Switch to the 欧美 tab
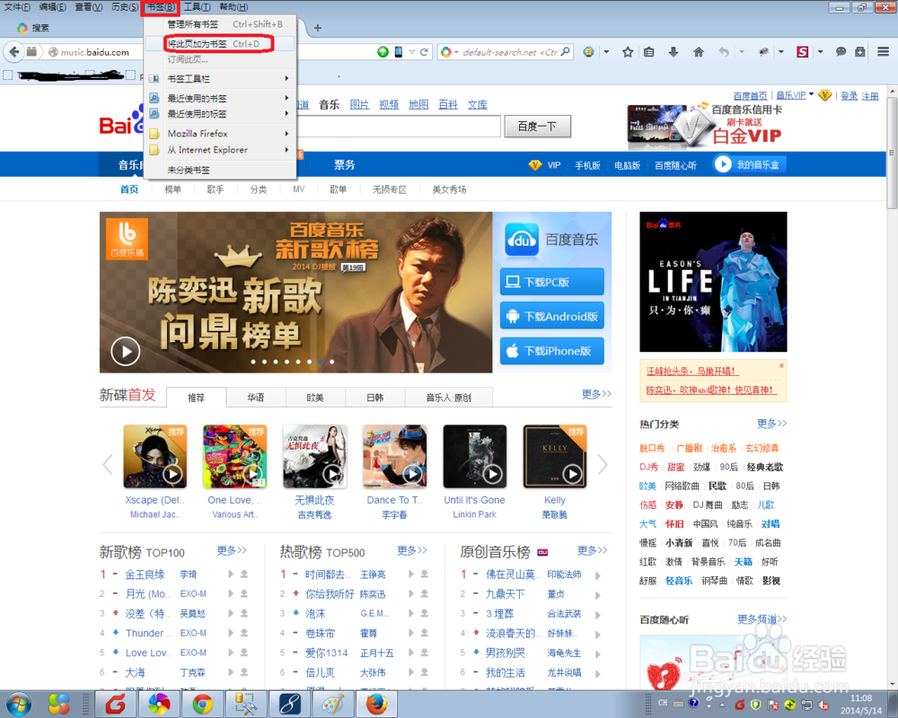 point(315,398)
